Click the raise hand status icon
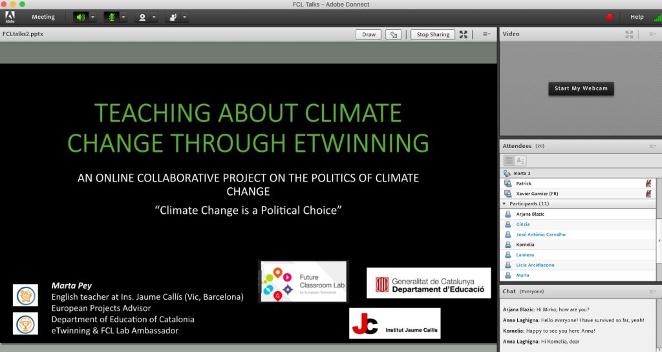The height and width of the screenshot is (352, 662). (173, 17)
